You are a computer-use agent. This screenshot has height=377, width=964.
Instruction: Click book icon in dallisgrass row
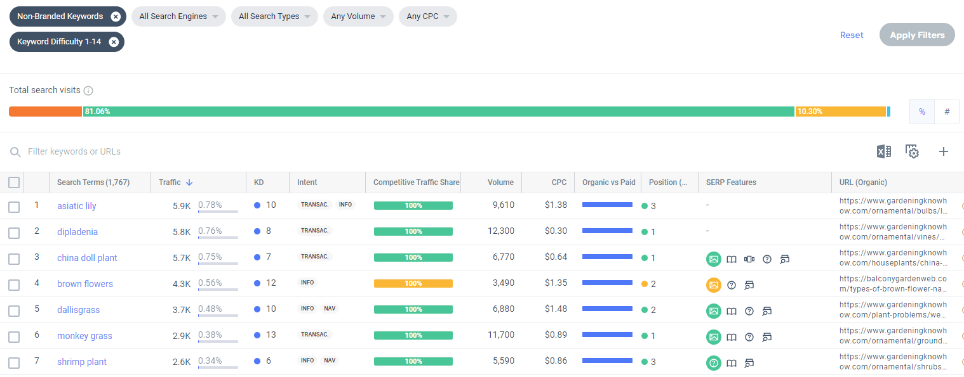[x=732, y=311]
